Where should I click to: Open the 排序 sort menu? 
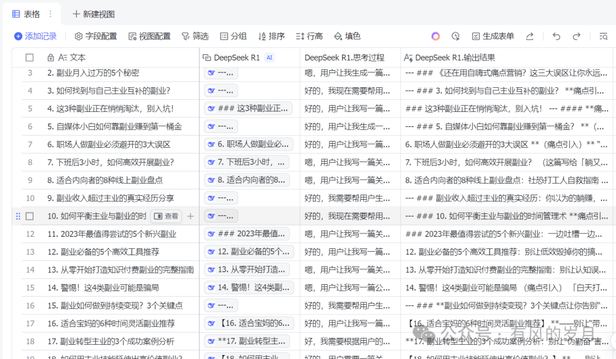pyautogui.click(x=271, y=36)
